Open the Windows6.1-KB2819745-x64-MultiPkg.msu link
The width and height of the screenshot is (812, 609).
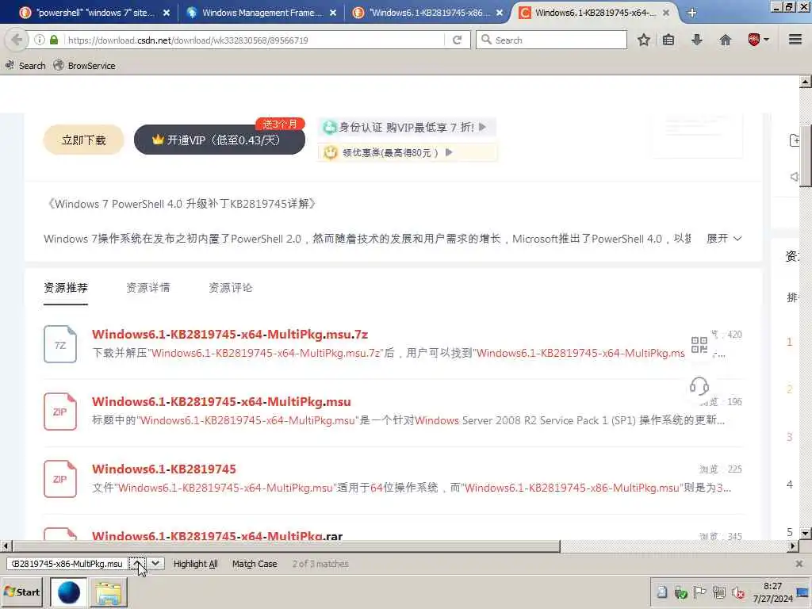point(221,401)
